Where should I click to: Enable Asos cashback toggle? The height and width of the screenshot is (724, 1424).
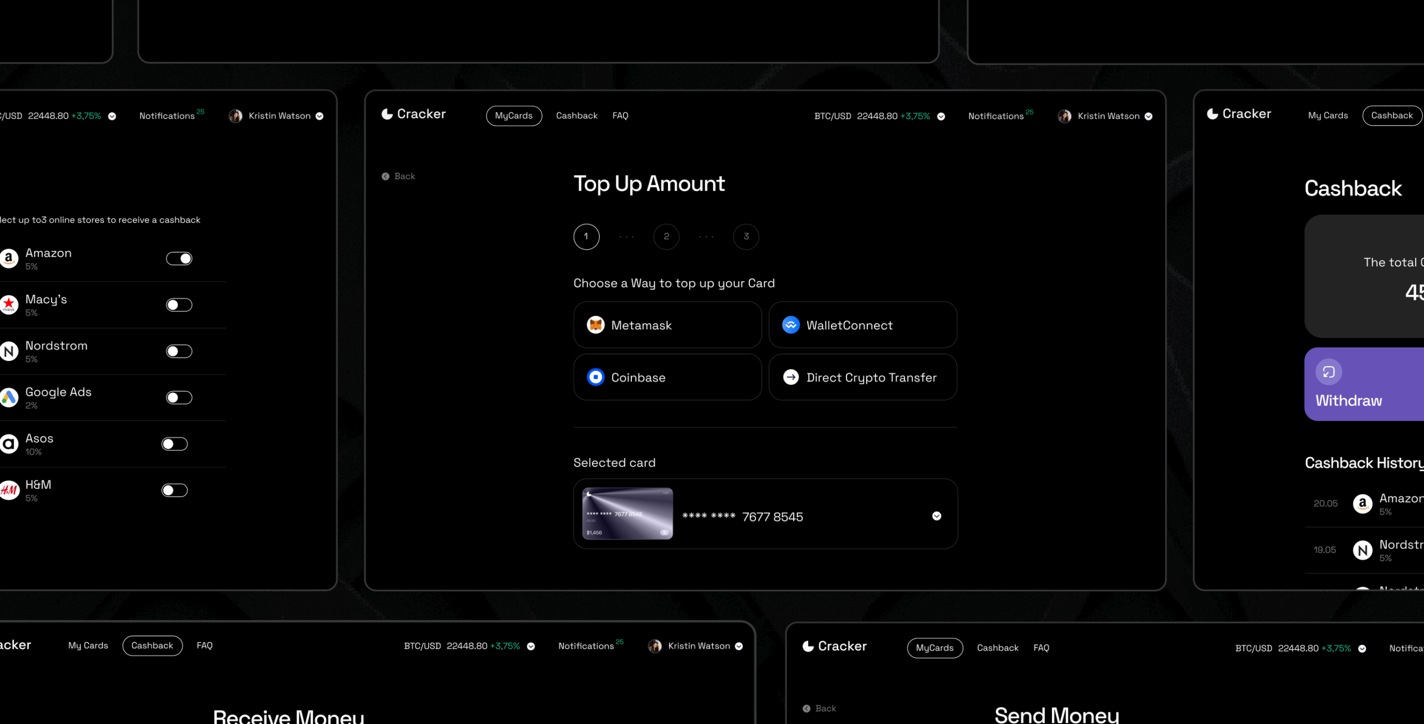click(x=175, y=444)
